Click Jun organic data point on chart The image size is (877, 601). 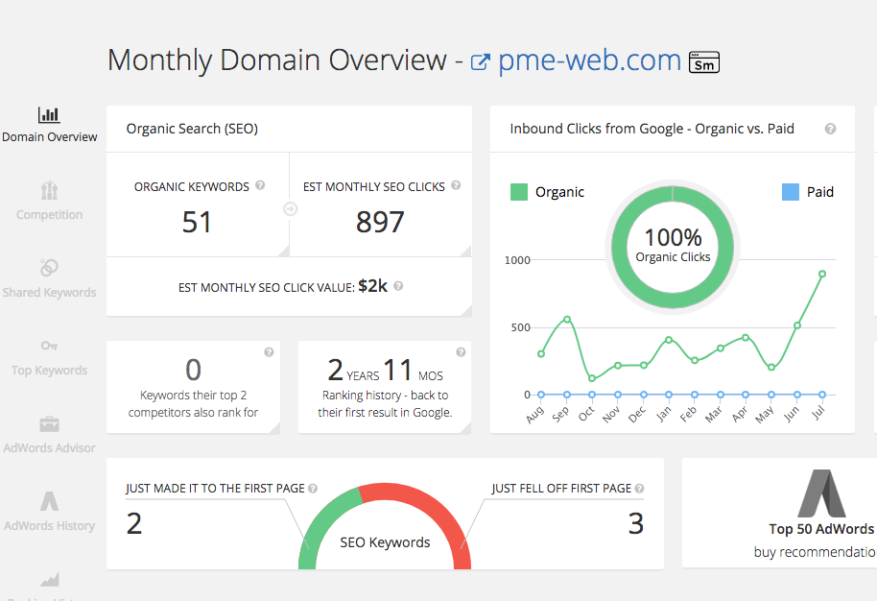click(x=797, y=325)
